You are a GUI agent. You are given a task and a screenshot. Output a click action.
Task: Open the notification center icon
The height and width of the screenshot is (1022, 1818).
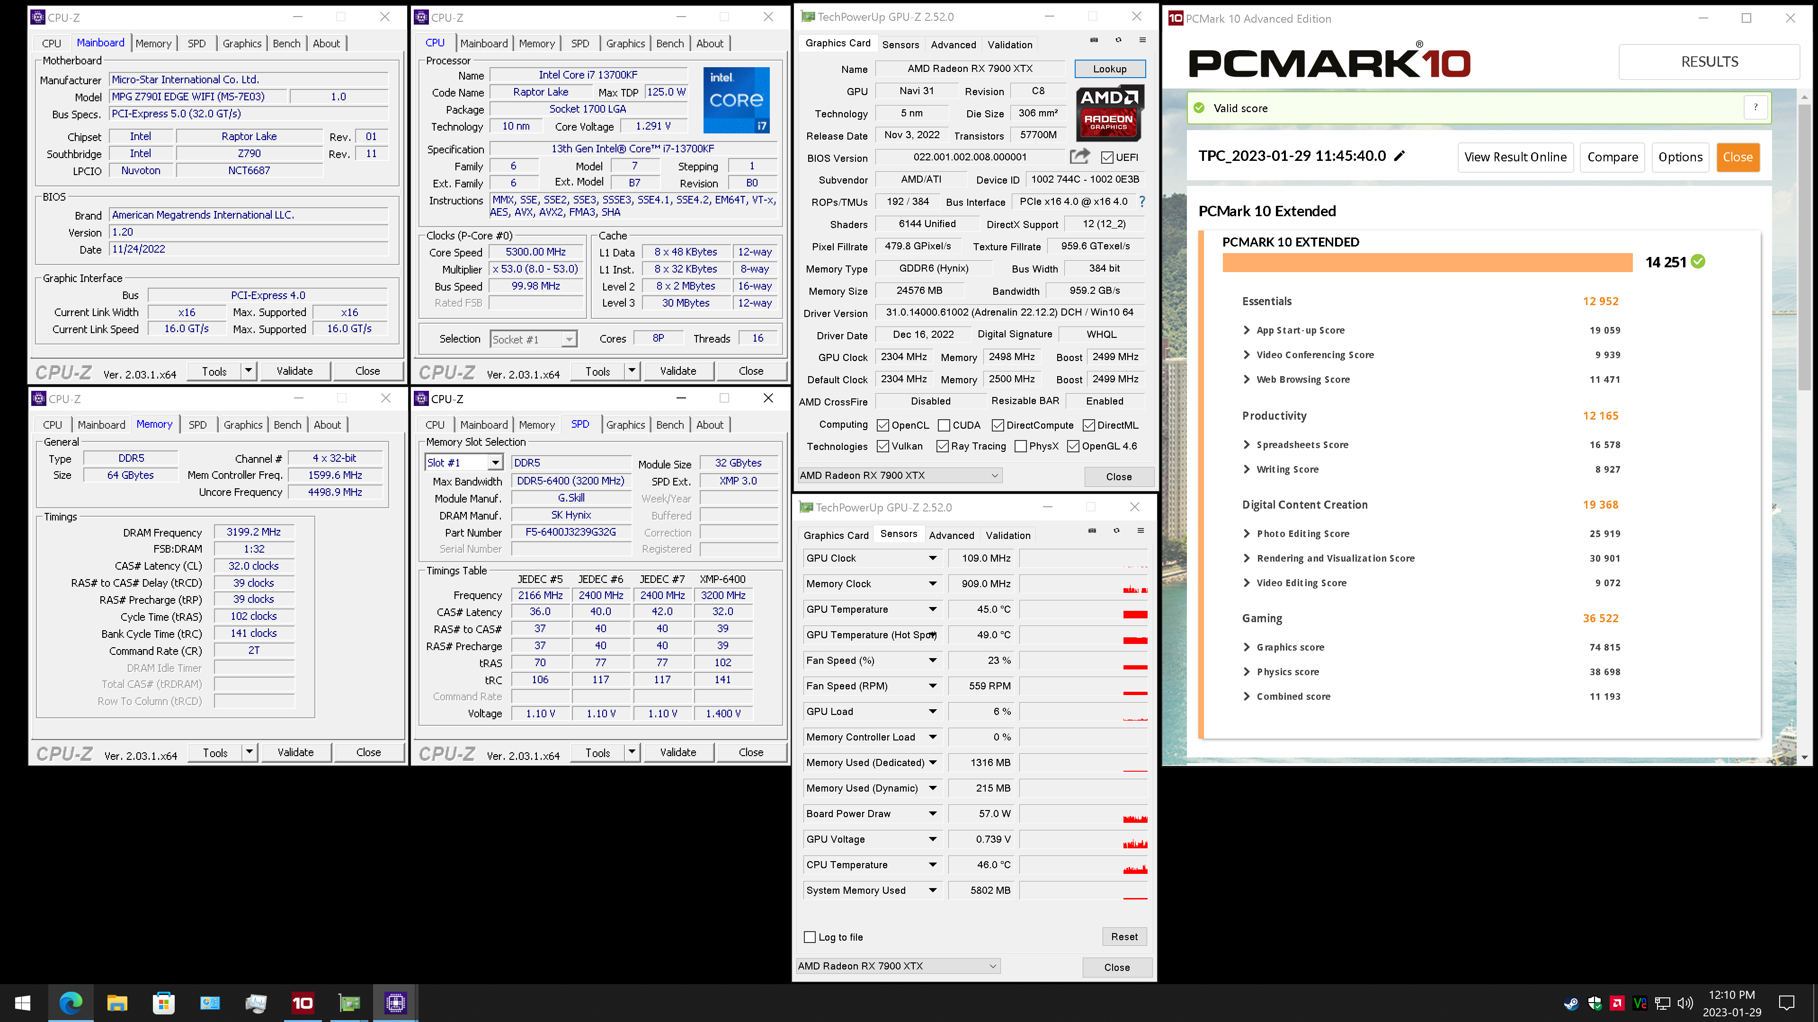(x=1786, y=1003)
